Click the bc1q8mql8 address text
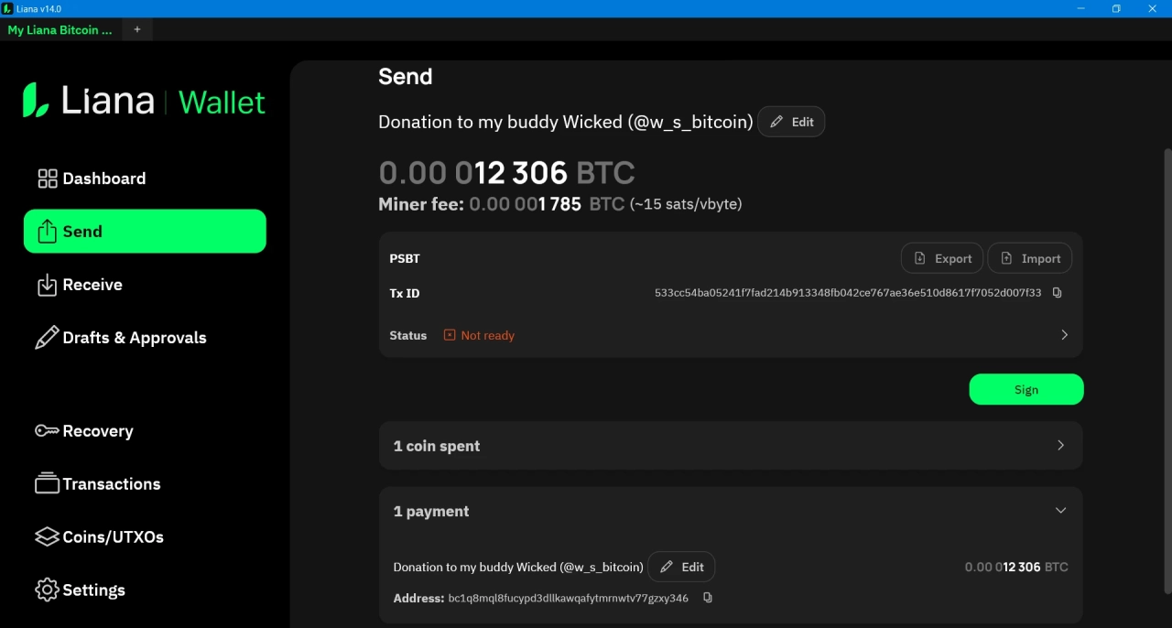The image size is (1172, 628). 568,598
